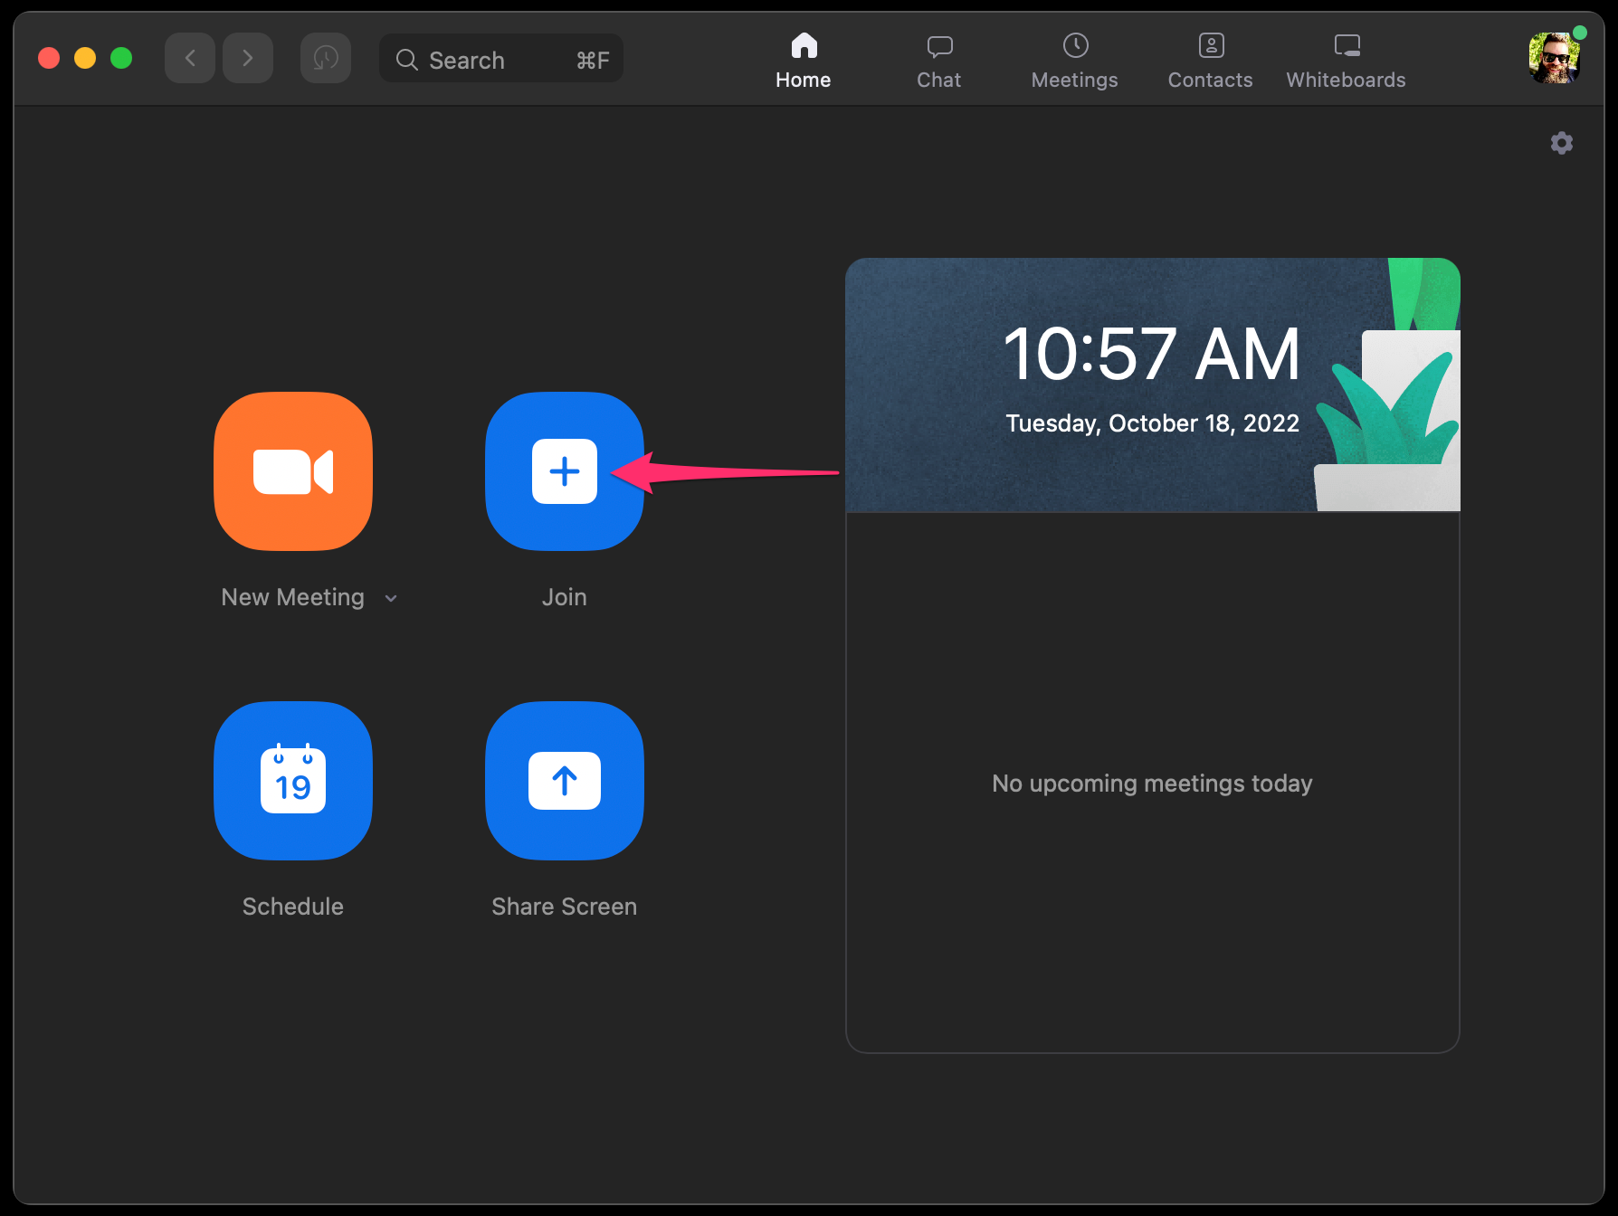Open the Schedule calendar icon
The image size is (1618, 1216).
click(293, 781)
